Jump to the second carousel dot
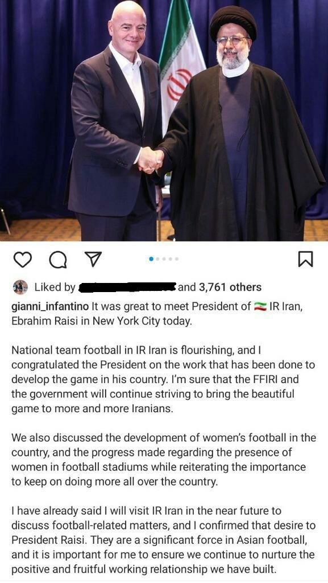Viewport: 328px width, 583px height. coord(158,259)
